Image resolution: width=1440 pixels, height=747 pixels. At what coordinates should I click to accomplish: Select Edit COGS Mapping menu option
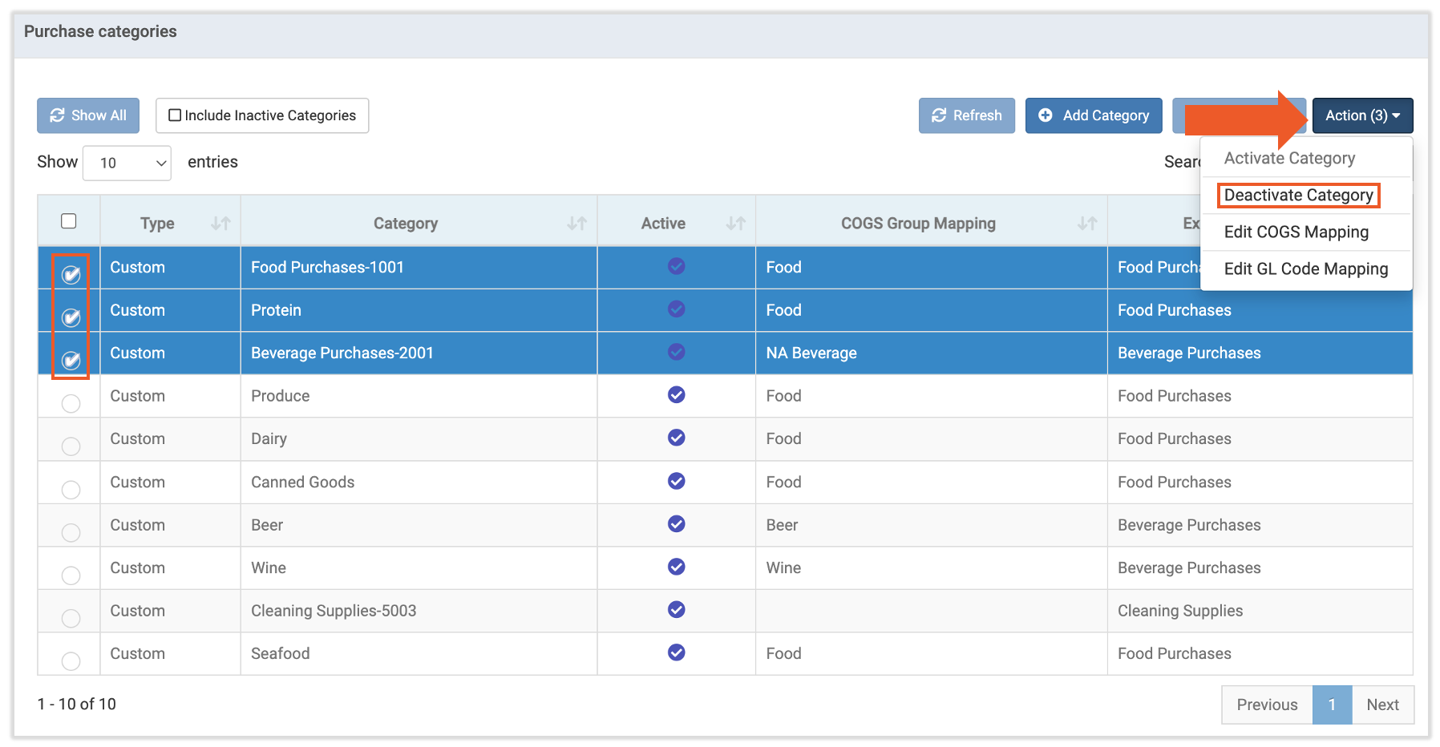click(x=1296, y=232)
